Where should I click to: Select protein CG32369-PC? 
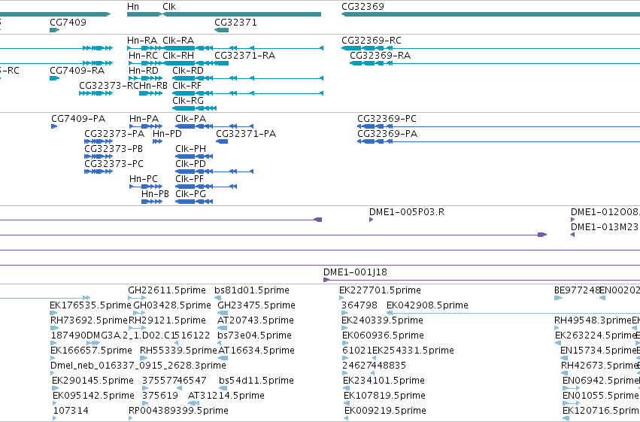point(387,119)
